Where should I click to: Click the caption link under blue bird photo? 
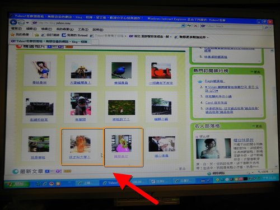[121, 83]
